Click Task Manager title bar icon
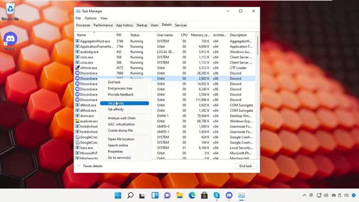Screen dimensions: 359x202 pos(79,11)
